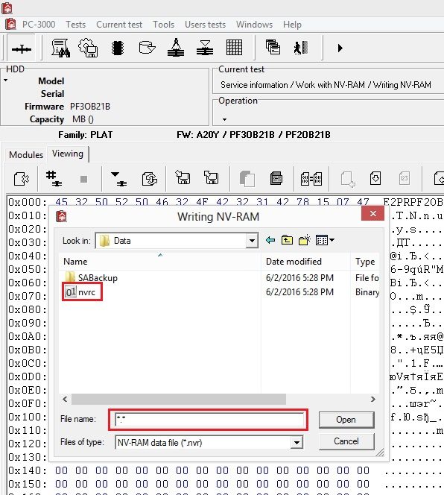Switch to the Modules tab
Image resolution: width=444 pixels, height=495 pixels.
[x=26, y=155]
